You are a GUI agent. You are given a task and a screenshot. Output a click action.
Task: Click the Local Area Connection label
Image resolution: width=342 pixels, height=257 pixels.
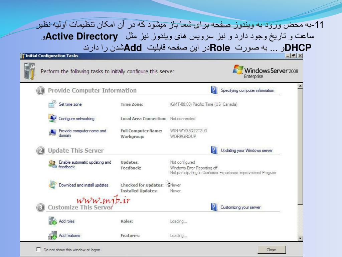(144, 119)
